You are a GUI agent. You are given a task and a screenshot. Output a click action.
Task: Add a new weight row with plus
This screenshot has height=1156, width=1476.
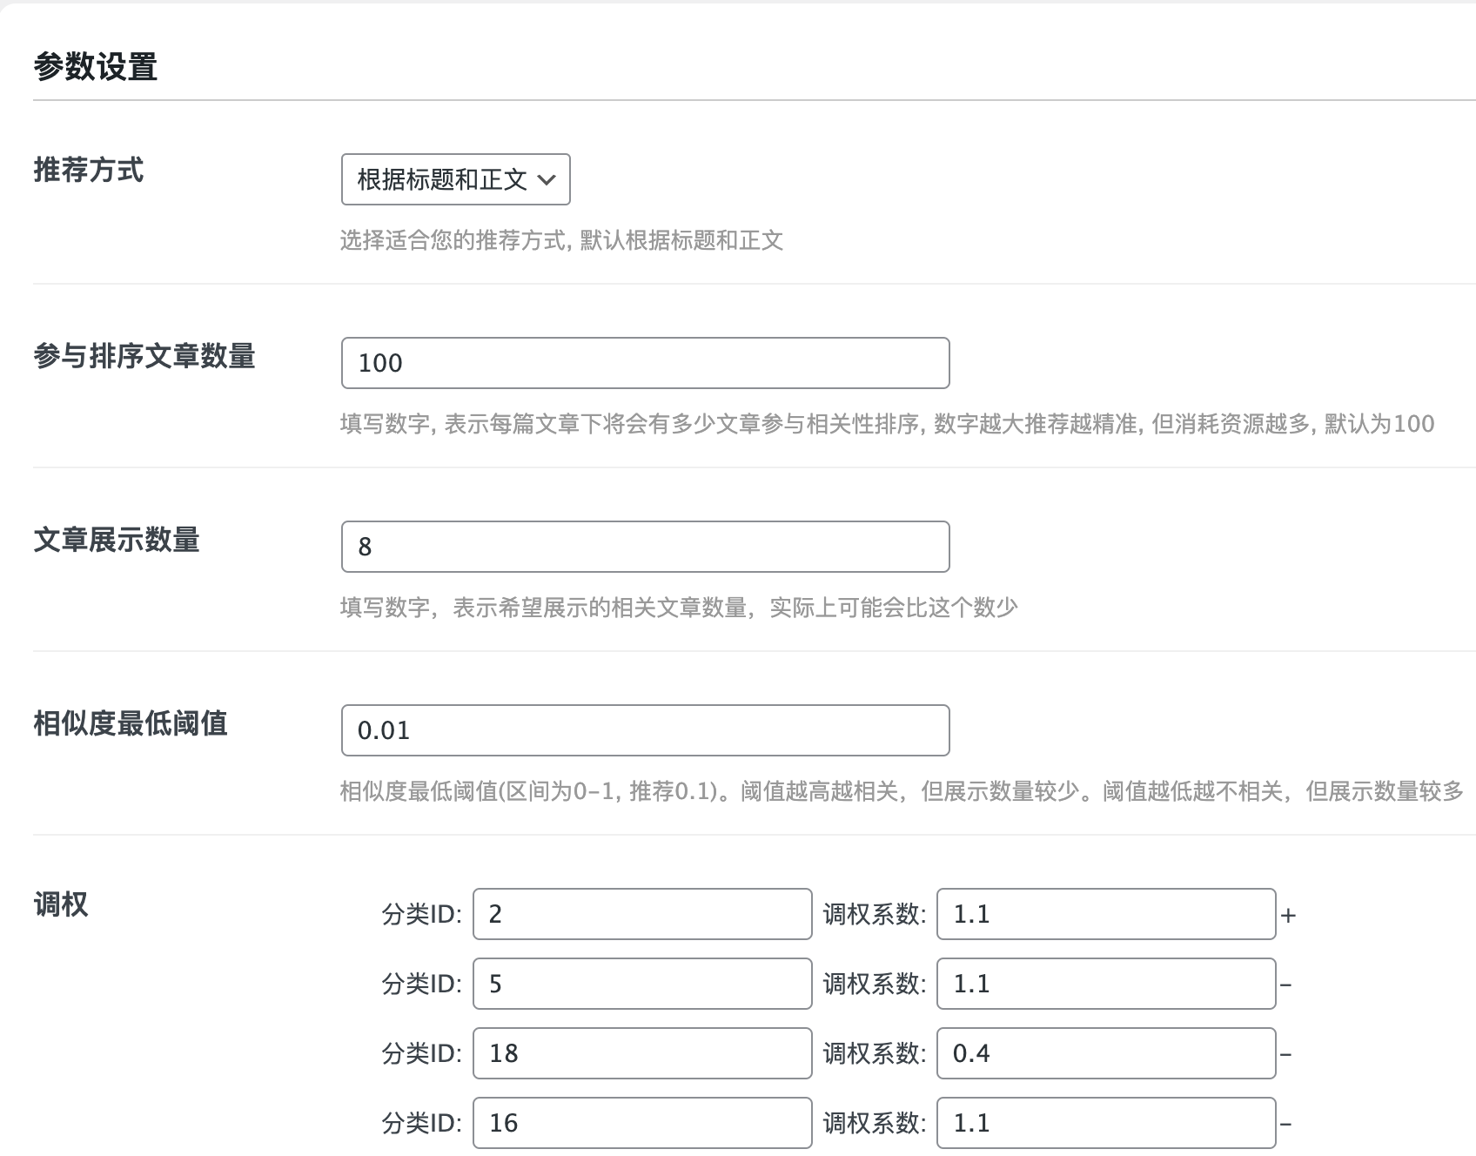[x=1289, y=916]
